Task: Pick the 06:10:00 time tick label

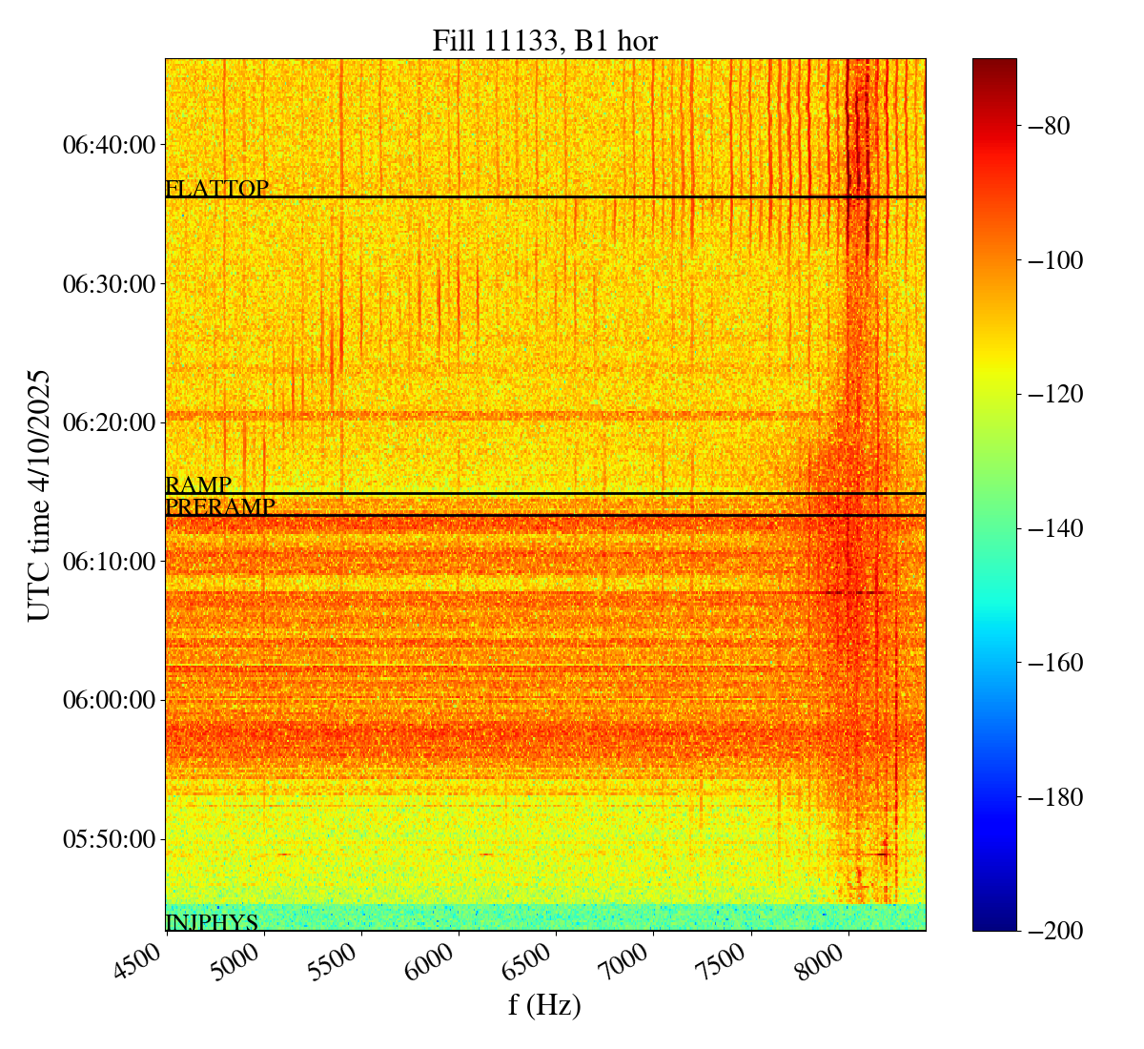Action: (109, 562)
